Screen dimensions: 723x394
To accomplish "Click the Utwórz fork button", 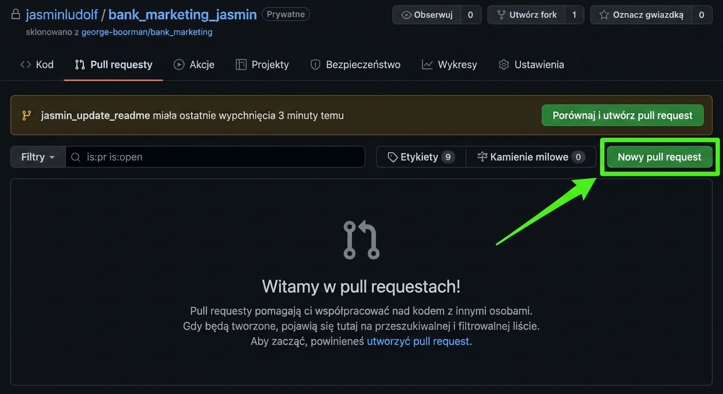I will [526, 15].
